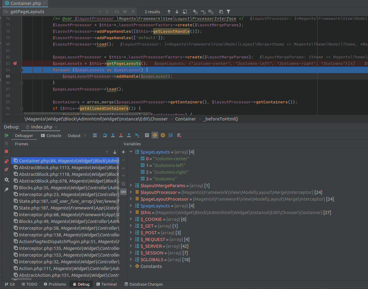368x289 pixels.
Task: Open search history magnifier dropdown
Action: click(6, 12)
